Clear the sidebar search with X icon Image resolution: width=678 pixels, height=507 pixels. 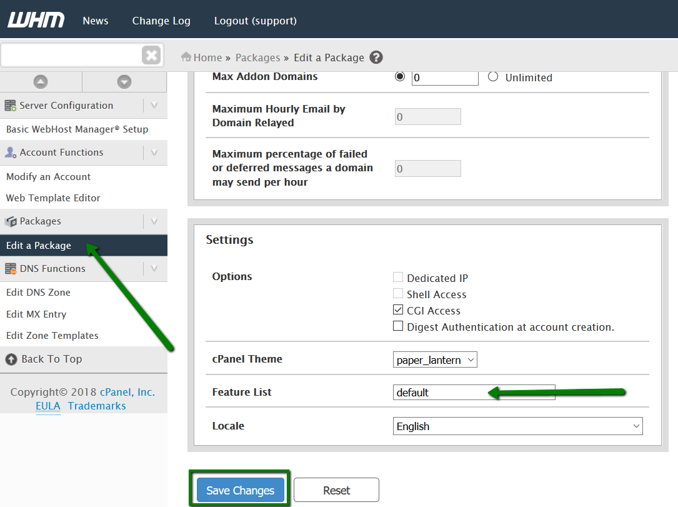151,56
